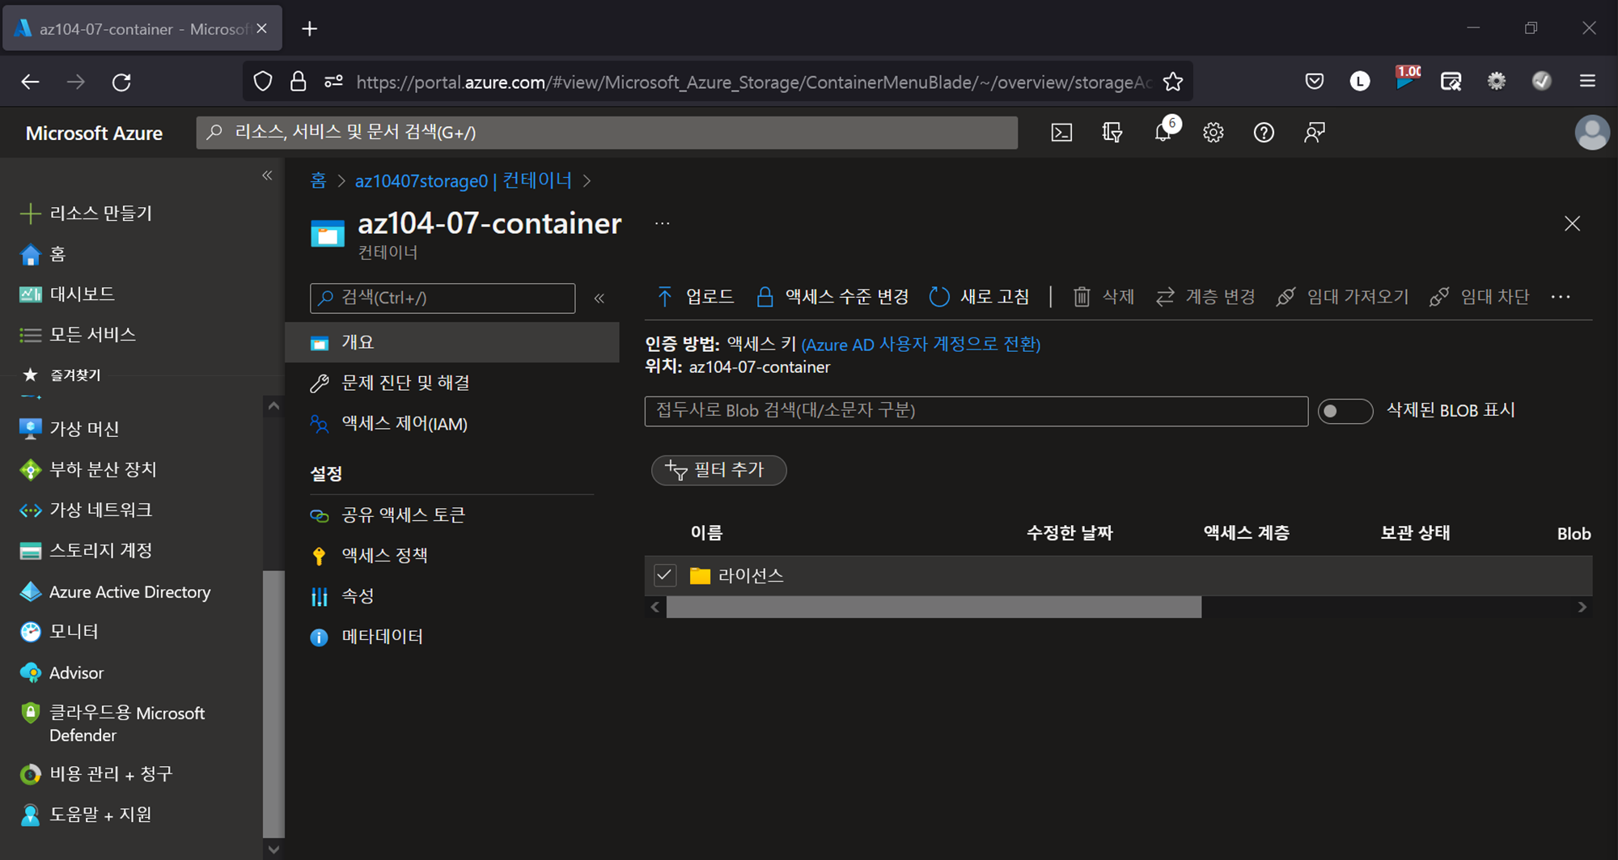Viewport: 1618px width, 860px height.
Task: Click Create a resource (리소스 만들기)
Action: 86,214
